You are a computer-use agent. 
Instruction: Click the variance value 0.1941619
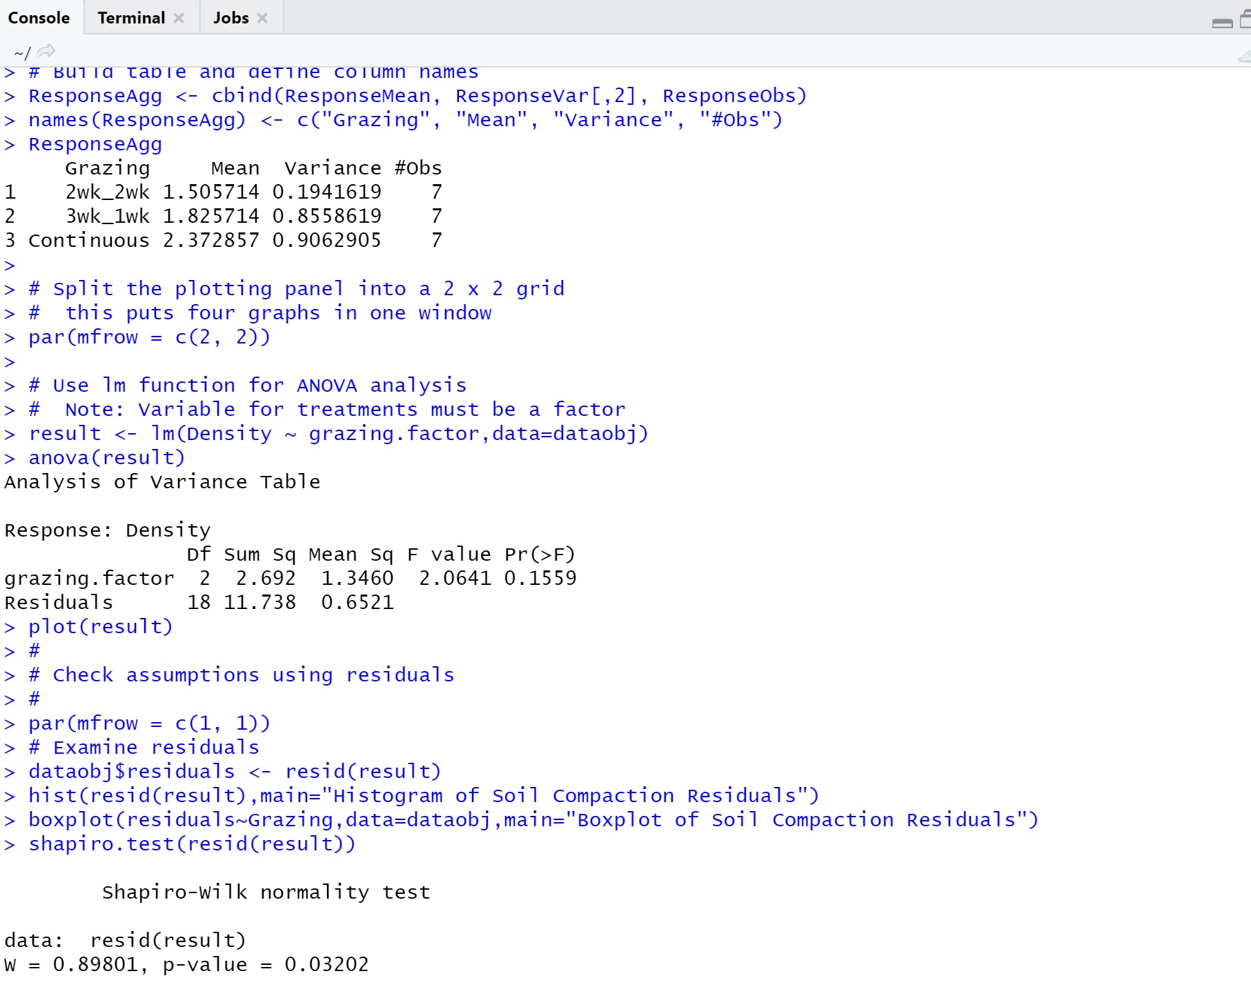[326, 192]
